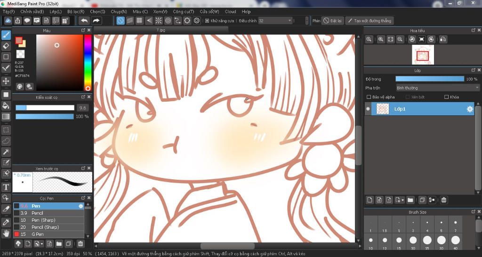
Task: Switch to the 7.jpg document tab
Action: point(161,30)
